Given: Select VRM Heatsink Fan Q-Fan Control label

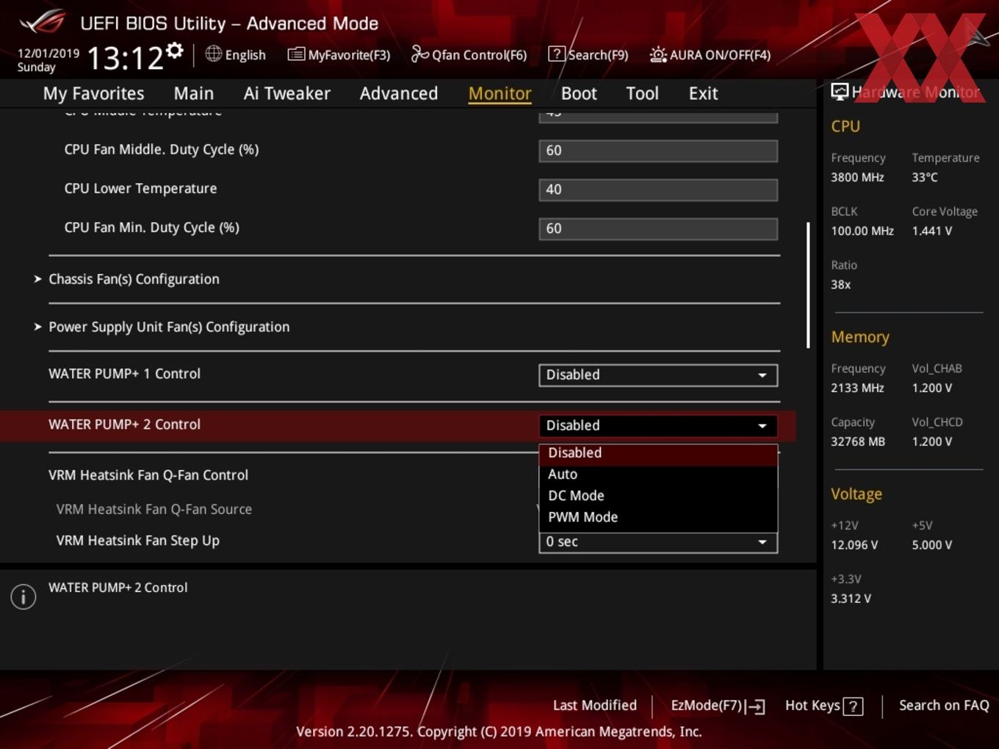Looking at the screenshot, I should click(x=148, y=475).
